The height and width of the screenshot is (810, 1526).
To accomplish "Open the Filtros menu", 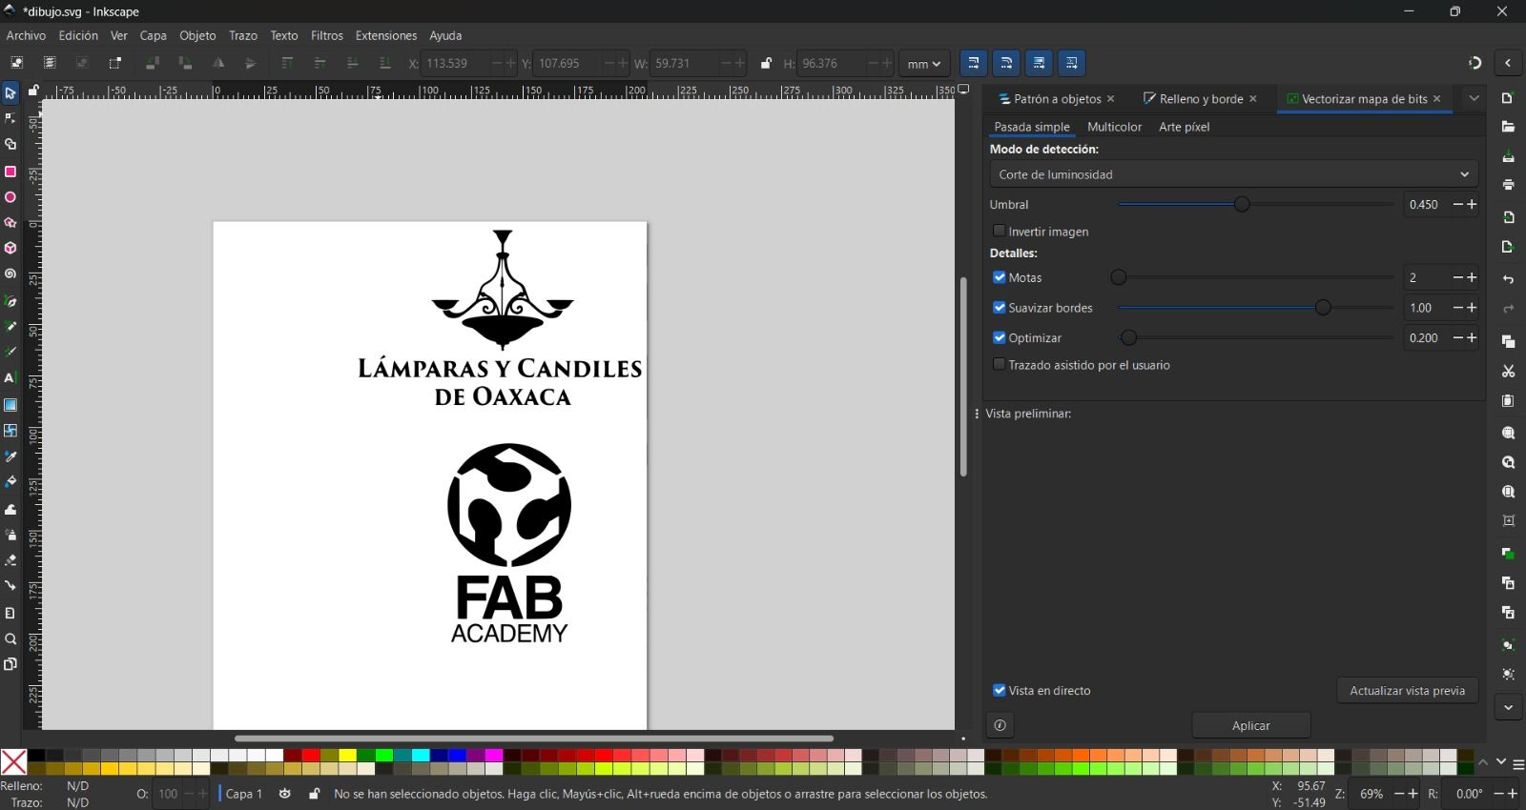I will [327, 35].
